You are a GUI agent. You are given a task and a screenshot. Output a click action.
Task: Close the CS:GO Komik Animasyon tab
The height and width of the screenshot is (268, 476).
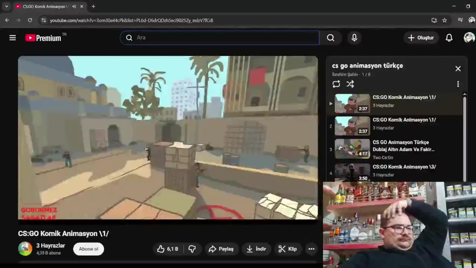82,6
